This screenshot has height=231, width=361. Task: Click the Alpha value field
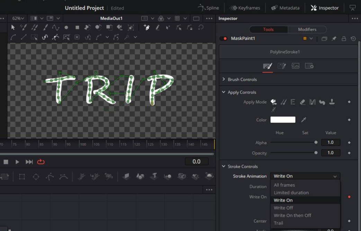[331, 142]
